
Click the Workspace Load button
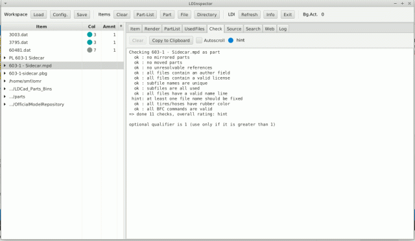(38, 14)
